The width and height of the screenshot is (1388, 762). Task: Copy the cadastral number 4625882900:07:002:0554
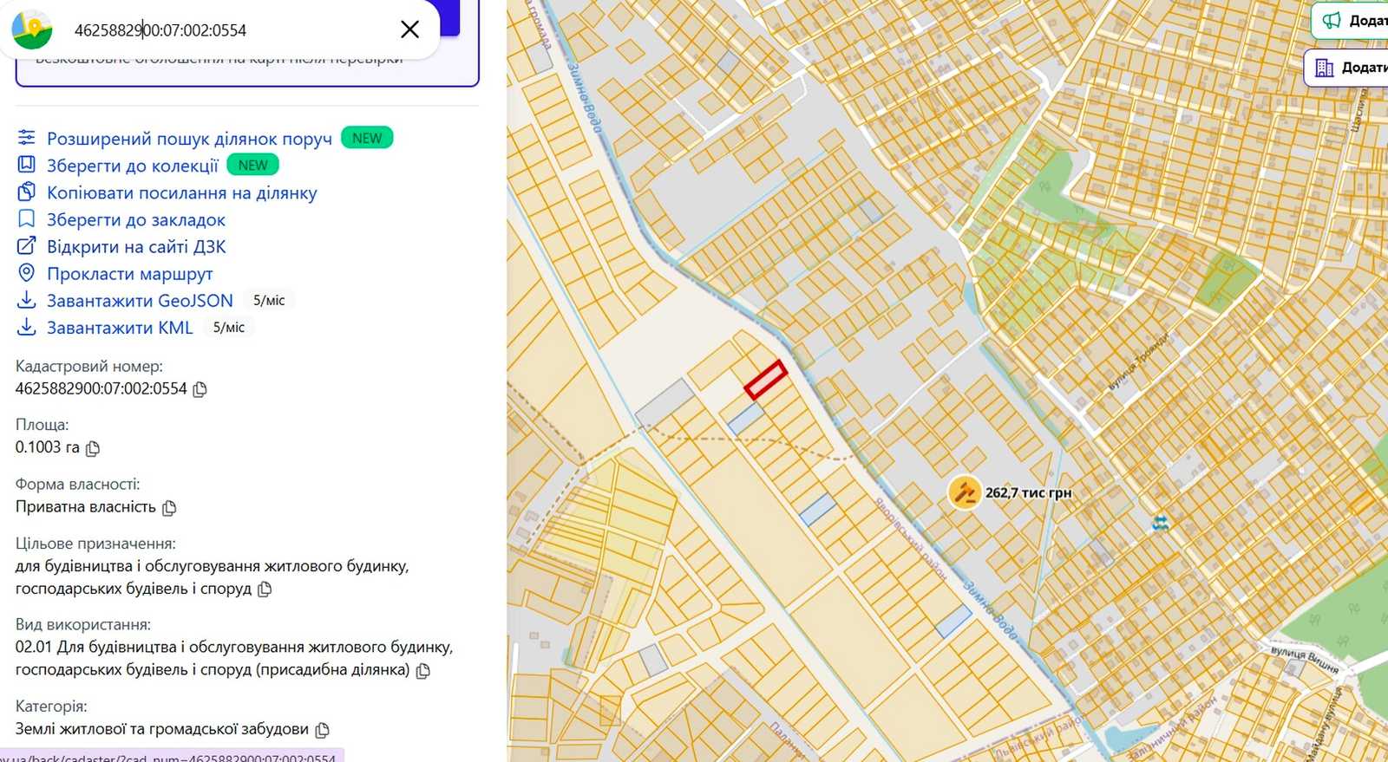tap(200, 389)
